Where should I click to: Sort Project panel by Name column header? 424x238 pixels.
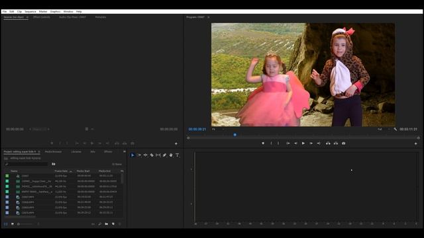(14, 171)
